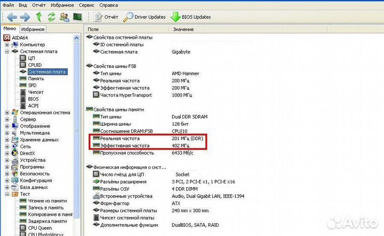Select the CPU Queen benchmark

(40, 227)
